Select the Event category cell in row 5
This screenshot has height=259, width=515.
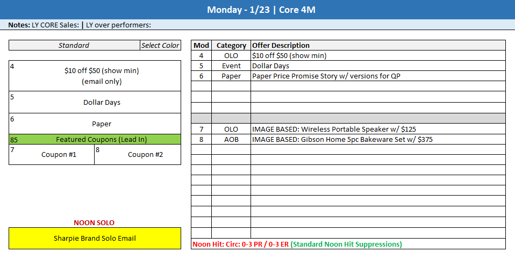231,66
